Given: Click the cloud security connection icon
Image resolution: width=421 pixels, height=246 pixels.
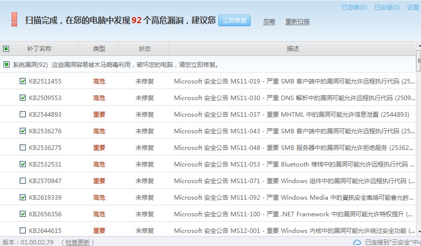Looking at the screenshot, I should [357, 242].
